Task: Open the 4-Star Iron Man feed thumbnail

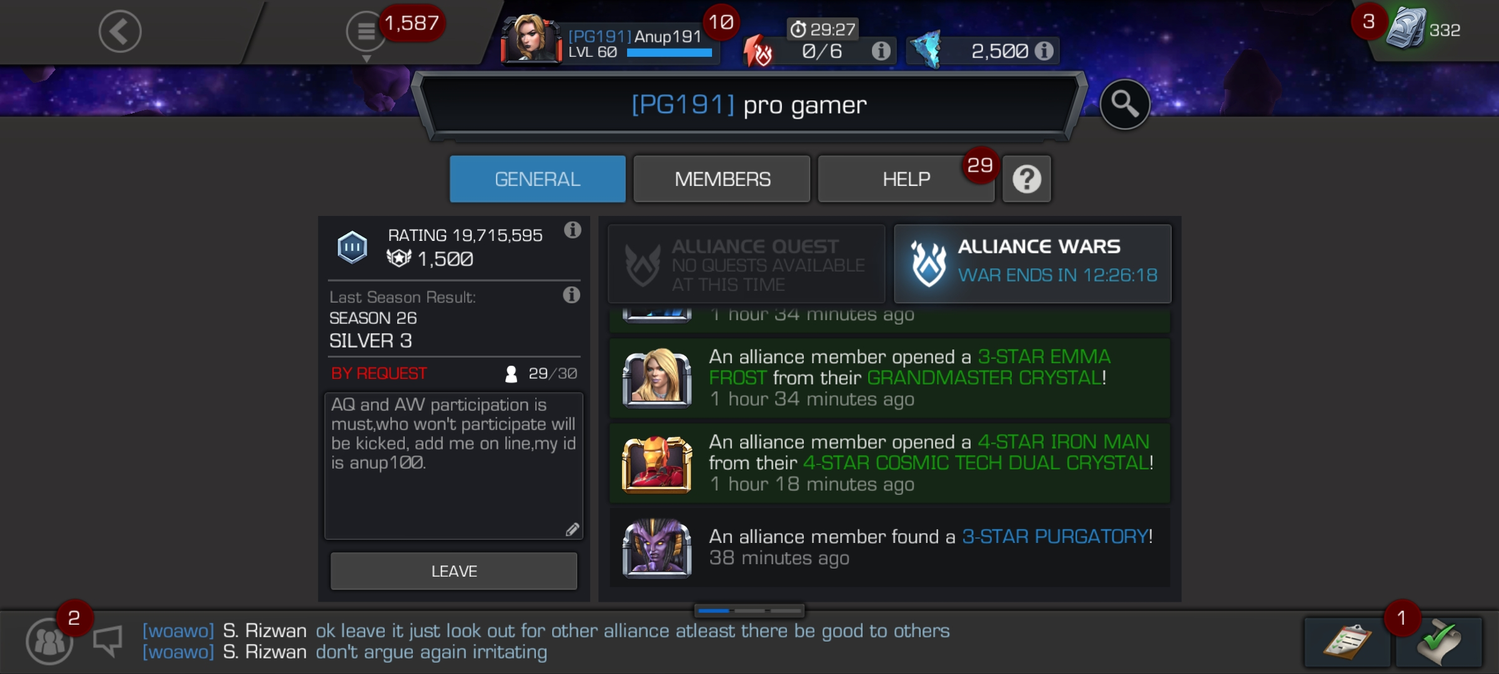Action: (x=657, y=464)
